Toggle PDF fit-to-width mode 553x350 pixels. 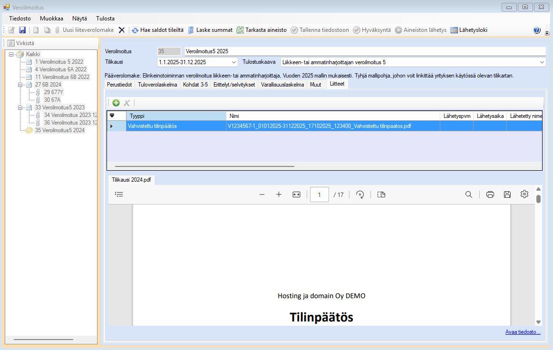[296, 194]
